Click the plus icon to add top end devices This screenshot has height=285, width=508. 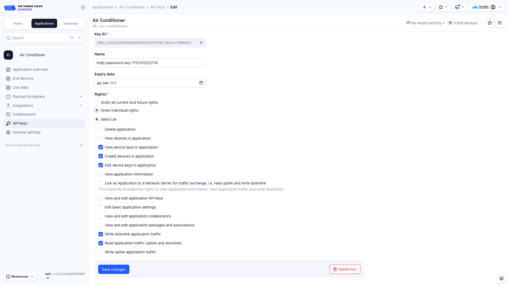tap(81, 145)
